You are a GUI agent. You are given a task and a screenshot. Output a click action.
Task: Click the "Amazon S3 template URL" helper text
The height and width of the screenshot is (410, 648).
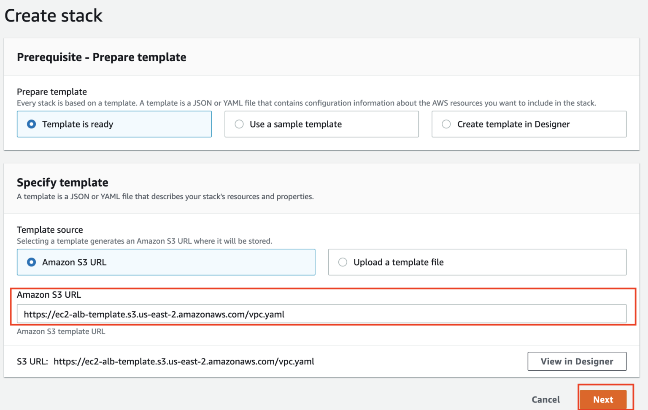tap(61, 331)
